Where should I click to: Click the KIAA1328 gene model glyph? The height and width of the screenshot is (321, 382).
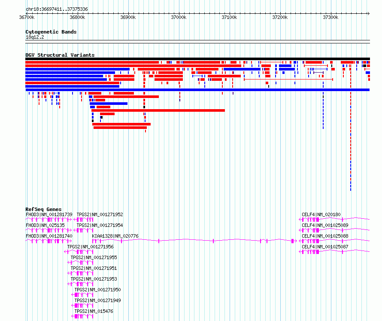tap(194, 241)
